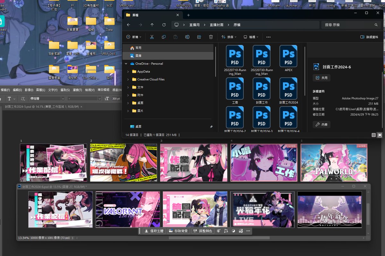
Task: Click the 內容 properties button in details pane
Action: 321,124
